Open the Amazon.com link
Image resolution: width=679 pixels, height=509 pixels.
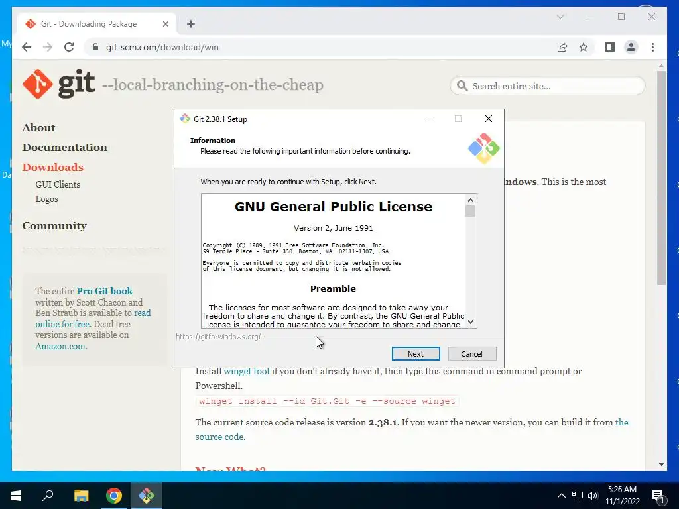click(61, 346)
